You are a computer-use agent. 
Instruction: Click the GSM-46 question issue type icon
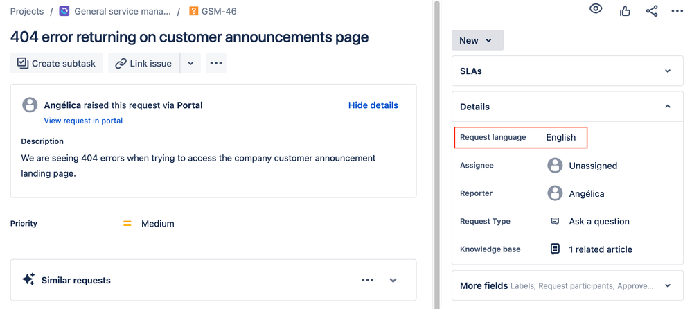pyautogui.click(x=193, y=11)
